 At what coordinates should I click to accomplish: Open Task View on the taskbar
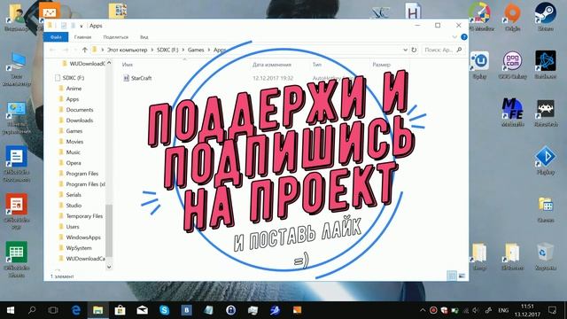point(53,310)
